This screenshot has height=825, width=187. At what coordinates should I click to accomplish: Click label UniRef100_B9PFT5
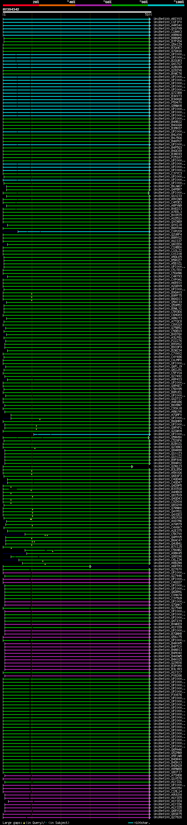pyautogui.click(x=168, y=296)
